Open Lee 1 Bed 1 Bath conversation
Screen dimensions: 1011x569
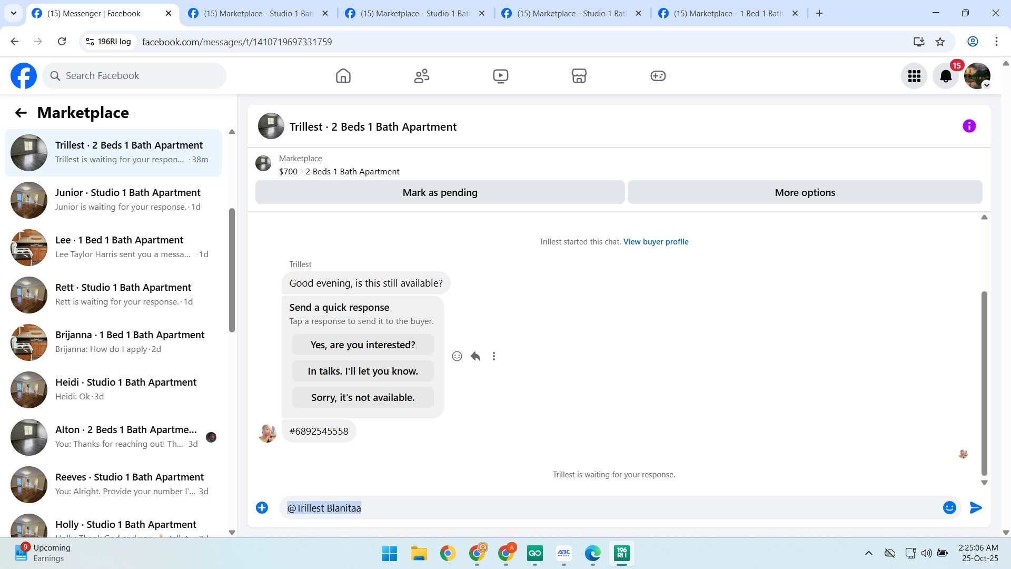(113, 248)
